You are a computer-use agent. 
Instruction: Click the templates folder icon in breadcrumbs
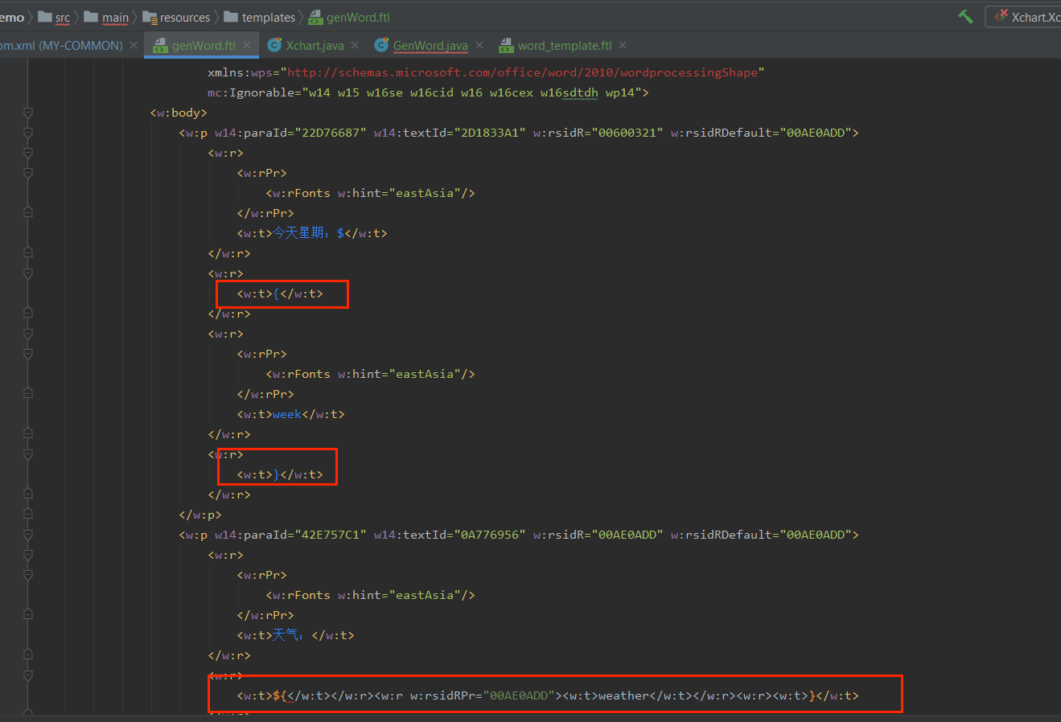(230, 16)
